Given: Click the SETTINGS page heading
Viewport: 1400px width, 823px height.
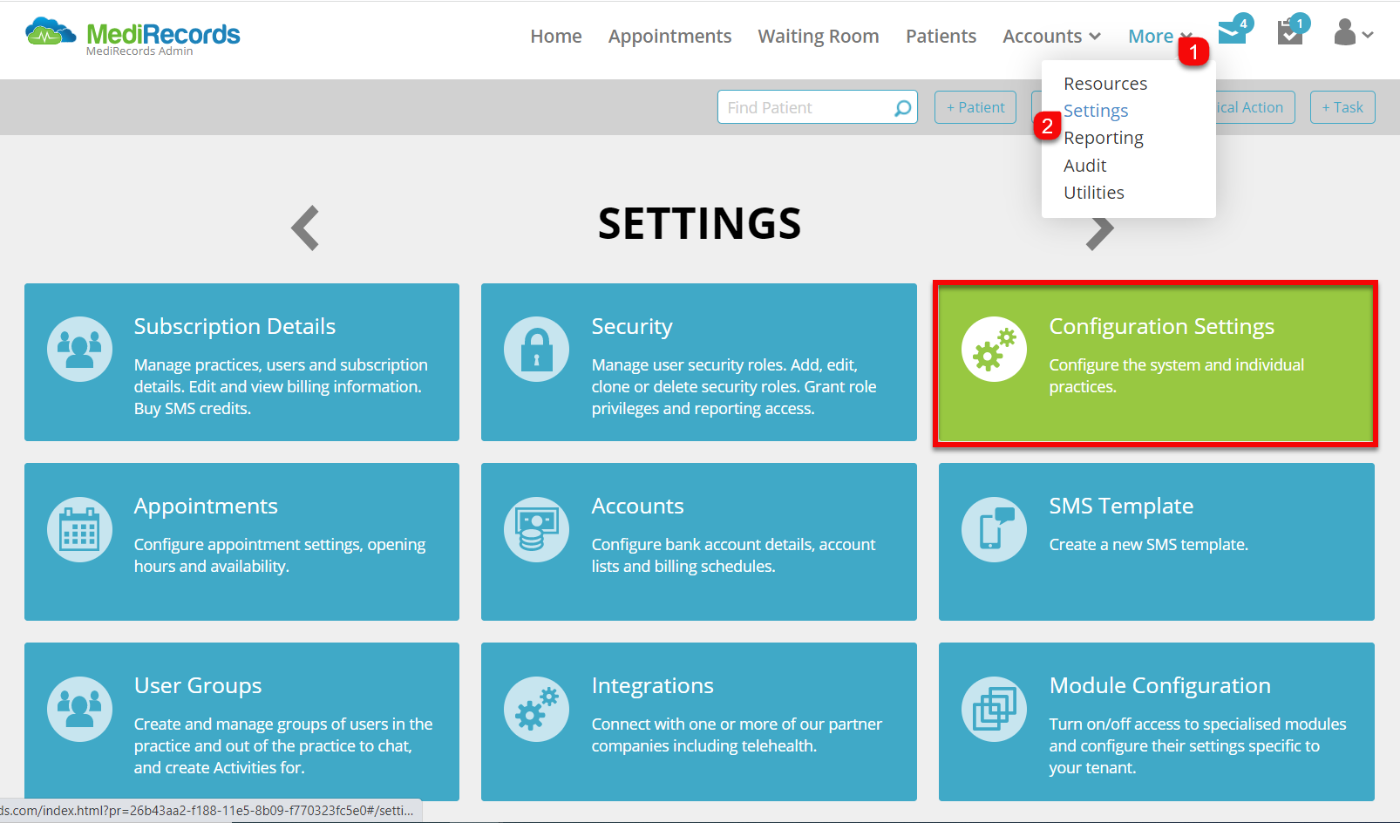Looking at the screenshot, I should click(x=699, y=224).
